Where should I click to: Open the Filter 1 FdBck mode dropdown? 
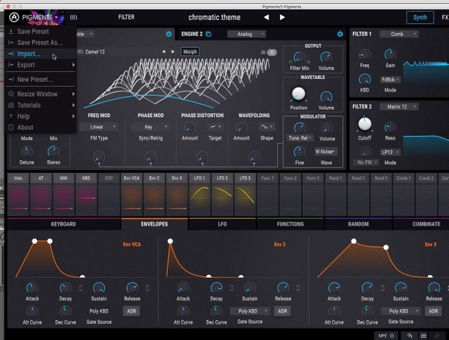tap(390, 80)
